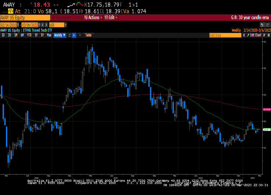Open the Actions menu
This screenshot has height=195, width=271.
93,17
